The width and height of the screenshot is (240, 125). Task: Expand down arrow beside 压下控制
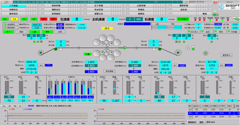click(x=125, y=6)
